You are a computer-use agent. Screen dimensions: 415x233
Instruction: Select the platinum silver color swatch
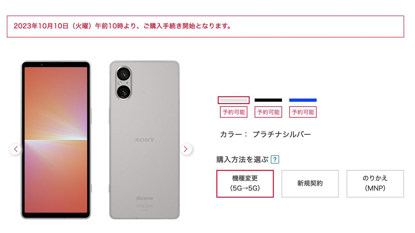pos(234,100)
